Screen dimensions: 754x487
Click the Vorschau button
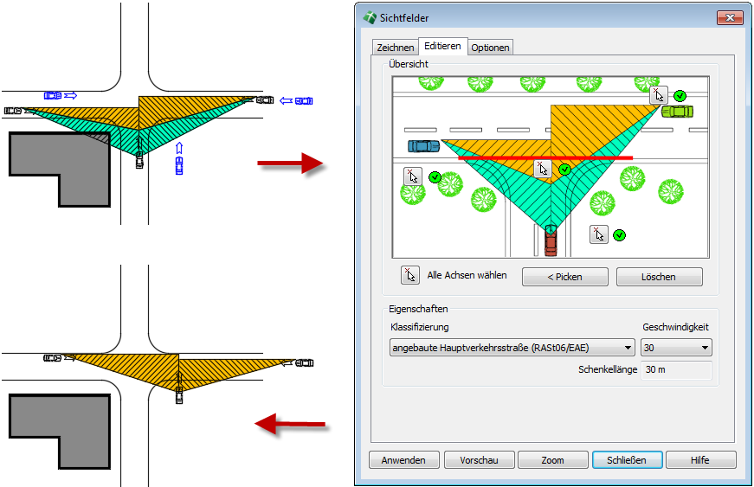[480, 460]
